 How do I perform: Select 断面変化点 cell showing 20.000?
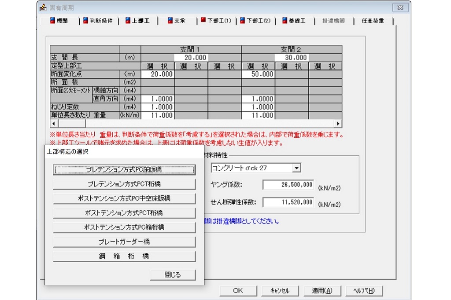(x=158, y=74)
